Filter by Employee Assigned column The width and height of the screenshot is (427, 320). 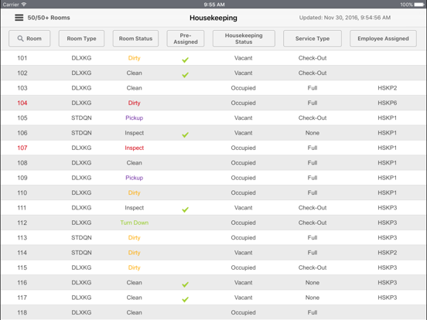pyautogui.click(x=383, y=39)
